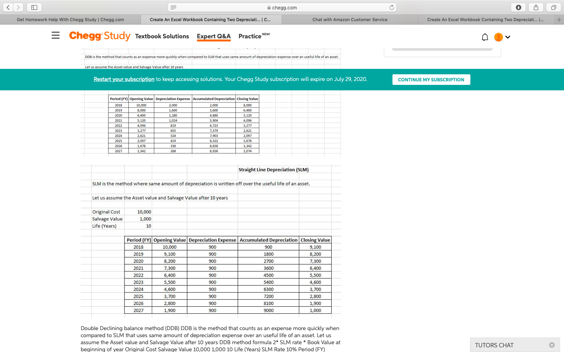Reload the current page
Screen dimensions: 564x352
click(x=392, y=7)
